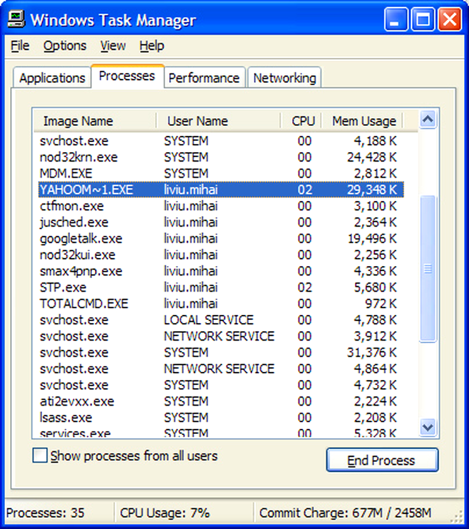Image resolution: width=469 pixels, height=529 pixels.
Task: Click the scrollbar down arrow
Action: (x=428, y=428)
